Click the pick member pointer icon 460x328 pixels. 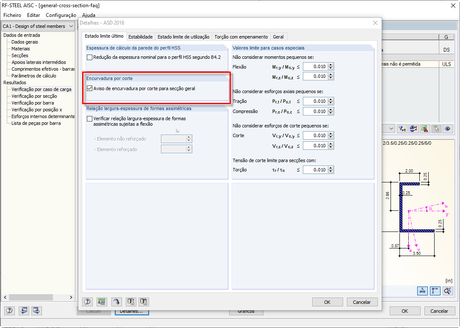click(x=436, y=129)
